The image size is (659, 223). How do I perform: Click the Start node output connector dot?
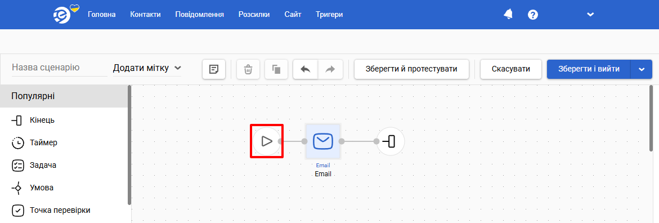pyautogui.click(x=280, y=141)
